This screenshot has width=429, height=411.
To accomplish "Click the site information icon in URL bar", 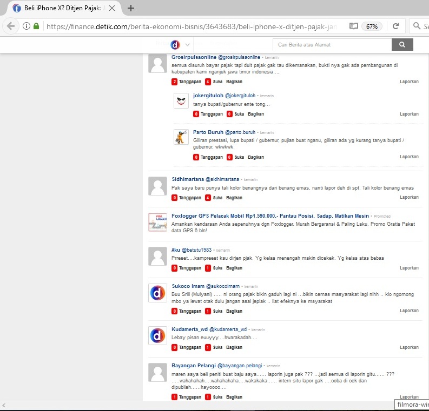I will [26, 26].
